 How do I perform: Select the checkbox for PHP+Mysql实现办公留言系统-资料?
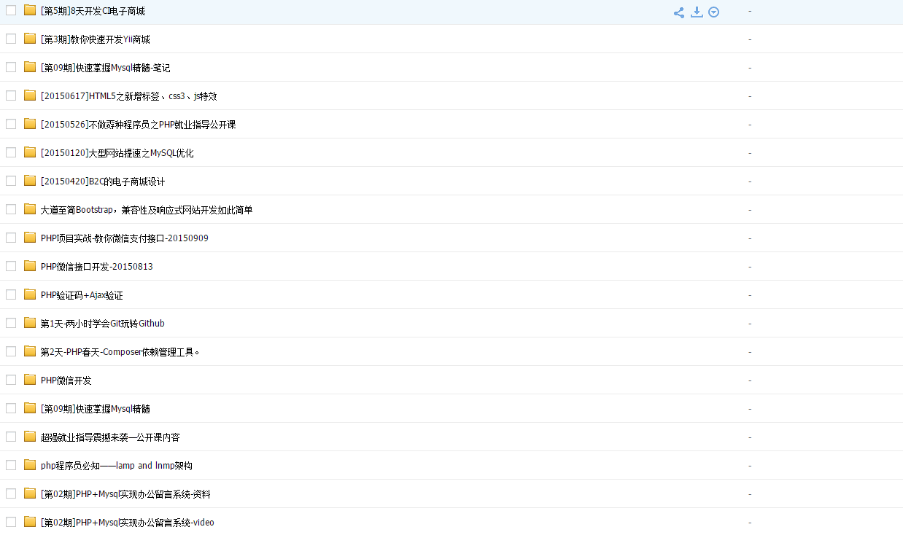(x=11, y=493)
